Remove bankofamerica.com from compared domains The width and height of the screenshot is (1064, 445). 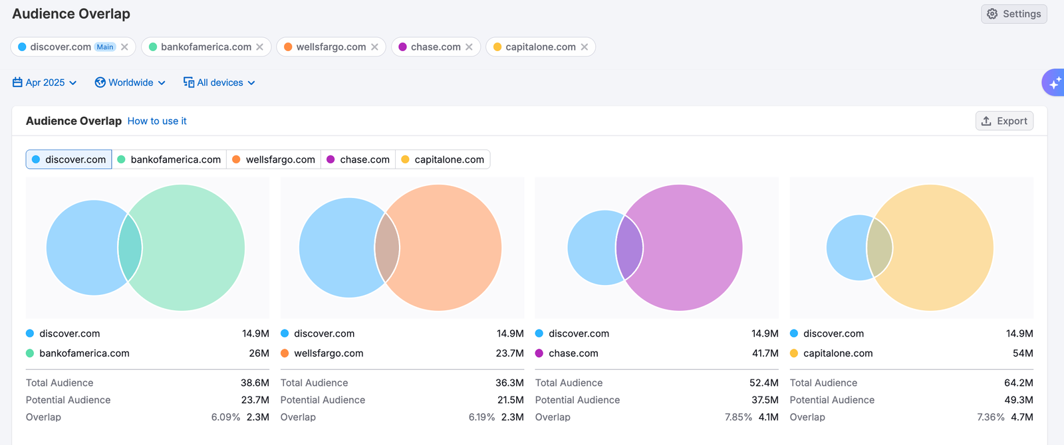pos(259,47)
